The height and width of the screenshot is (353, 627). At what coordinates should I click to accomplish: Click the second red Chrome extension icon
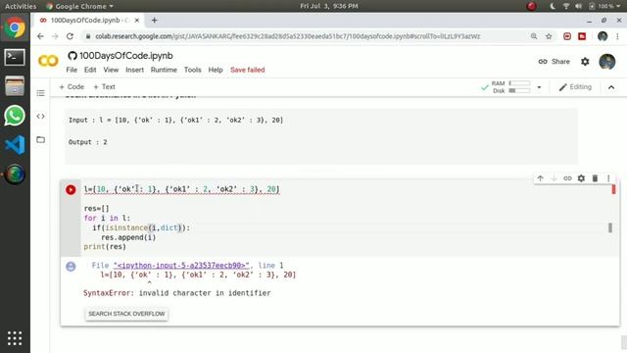[582, 36]
